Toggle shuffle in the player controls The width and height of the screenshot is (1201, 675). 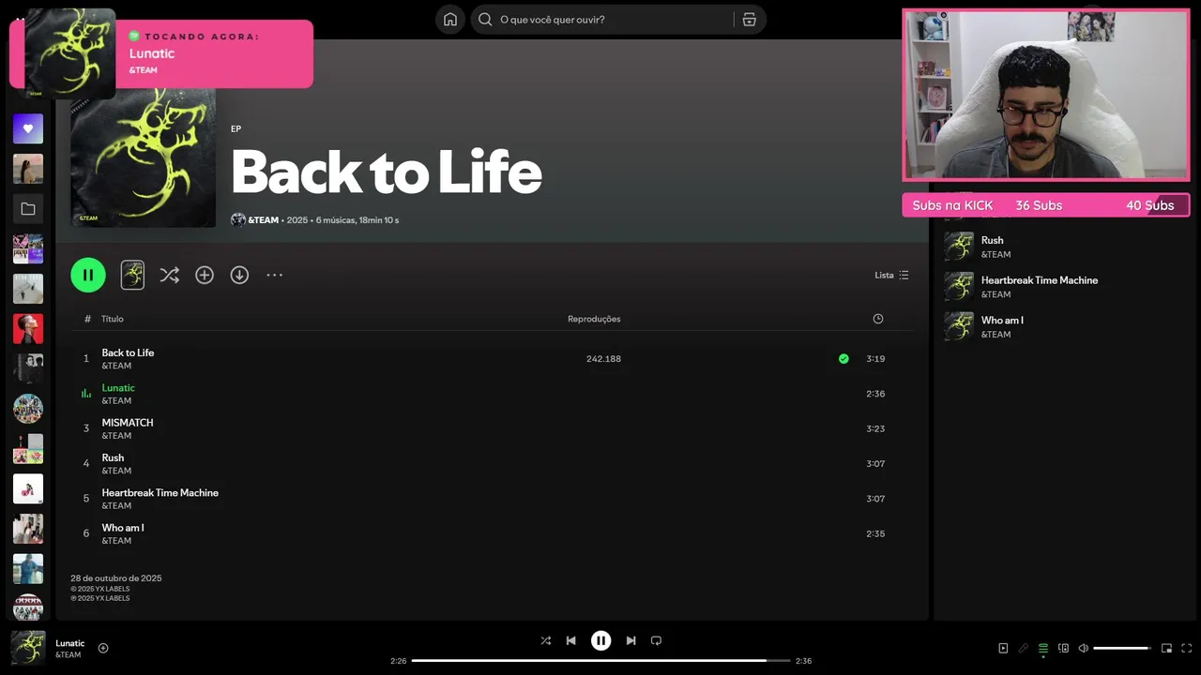tap(545, 640)
